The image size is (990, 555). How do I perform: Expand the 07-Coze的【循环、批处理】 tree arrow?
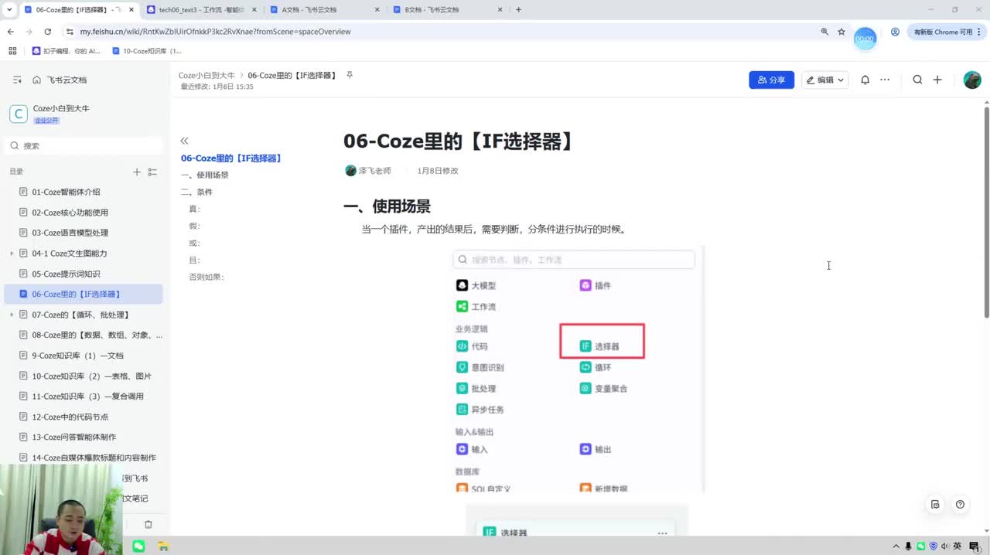tap(12, 315)
